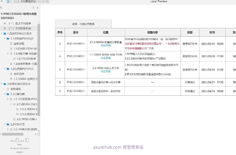Collapse the 2.2对账开票 folder
Viewport: 236px width, 155px height.
[x=5, y=124]
